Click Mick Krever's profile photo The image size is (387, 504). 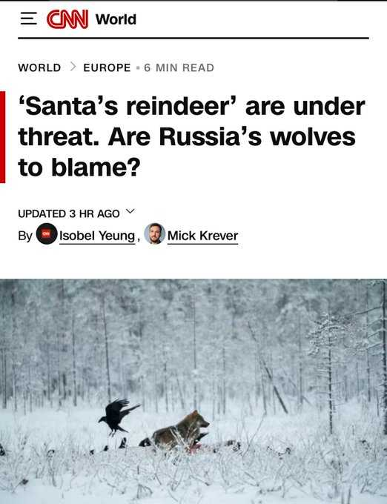(155, 233)
